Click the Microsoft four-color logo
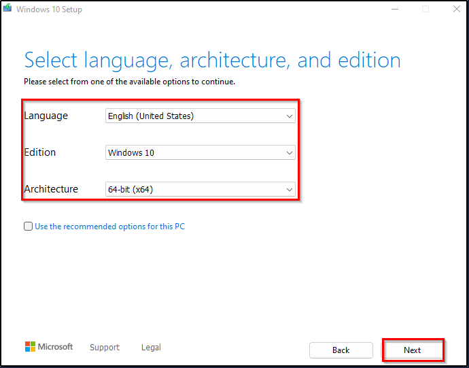The width and height of the screenshot is (469, 368). [x=30, y=346]
